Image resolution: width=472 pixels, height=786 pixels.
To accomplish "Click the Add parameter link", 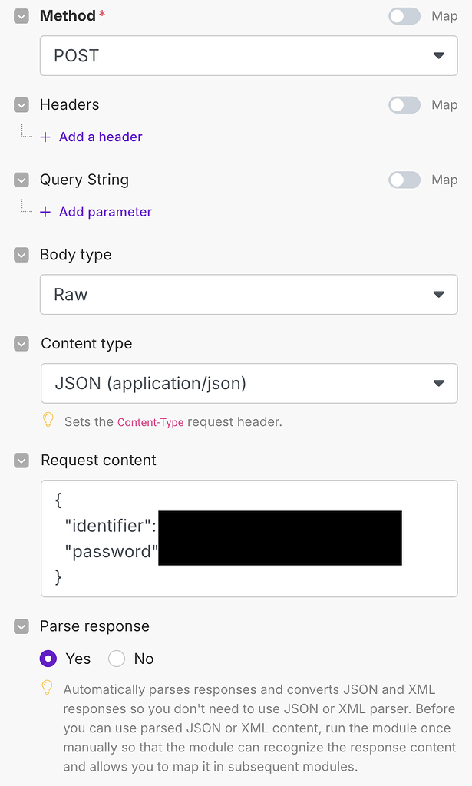I will [105, 213].
